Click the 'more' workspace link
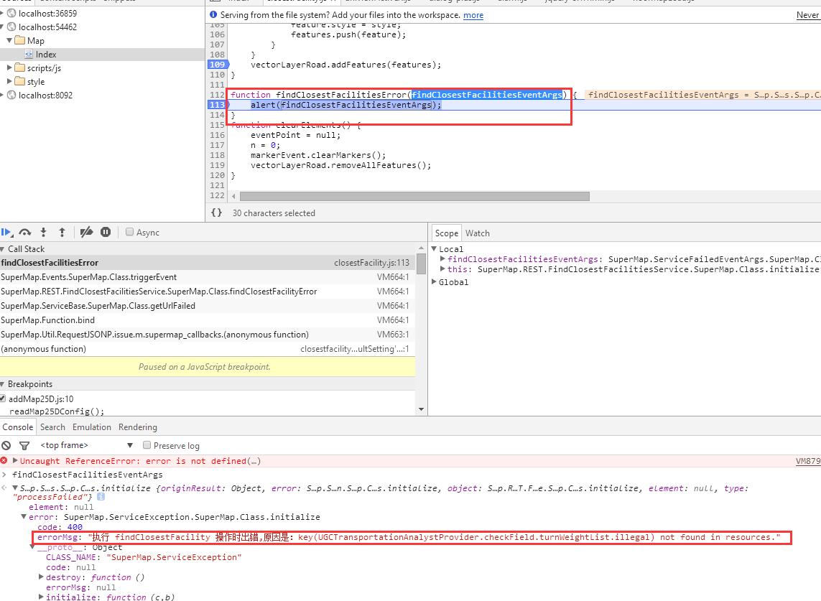This screenshot has width=821, height=601. 473,15
